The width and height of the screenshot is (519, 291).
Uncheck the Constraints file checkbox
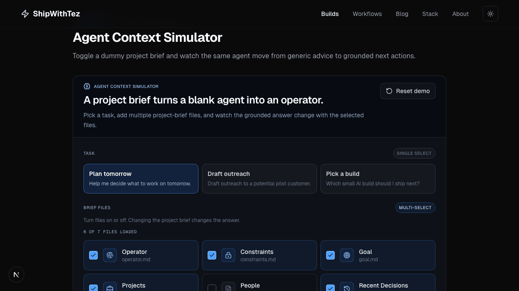[x=212, y=255]
